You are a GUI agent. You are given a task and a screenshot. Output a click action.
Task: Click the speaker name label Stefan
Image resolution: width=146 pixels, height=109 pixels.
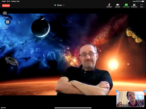point(4,108)
